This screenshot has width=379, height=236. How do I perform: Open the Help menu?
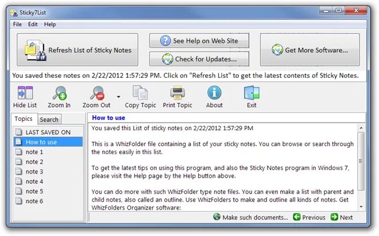pyautogui.click(x=50, y=25)
